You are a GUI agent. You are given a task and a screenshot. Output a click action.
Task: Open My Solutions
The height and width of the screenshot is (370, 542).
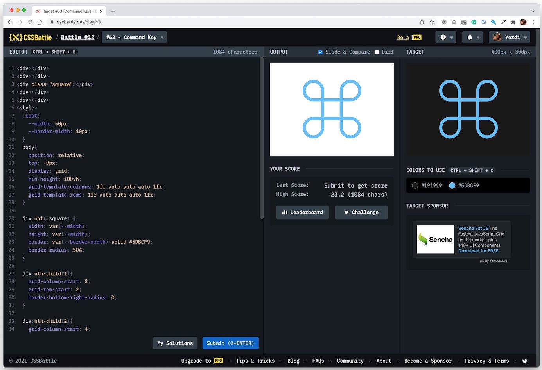(175, 343)
